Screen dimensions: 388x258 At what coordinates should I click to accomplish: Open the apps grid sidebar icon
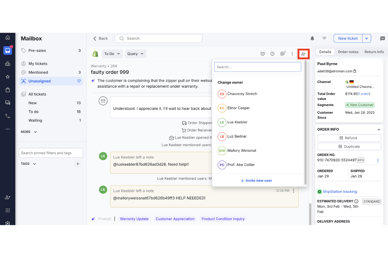click(x=8, y=210)
